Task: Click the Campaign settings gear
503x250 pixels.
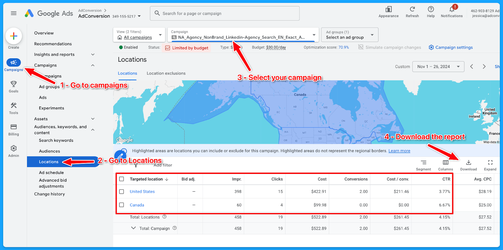Action: coord(431,47)
